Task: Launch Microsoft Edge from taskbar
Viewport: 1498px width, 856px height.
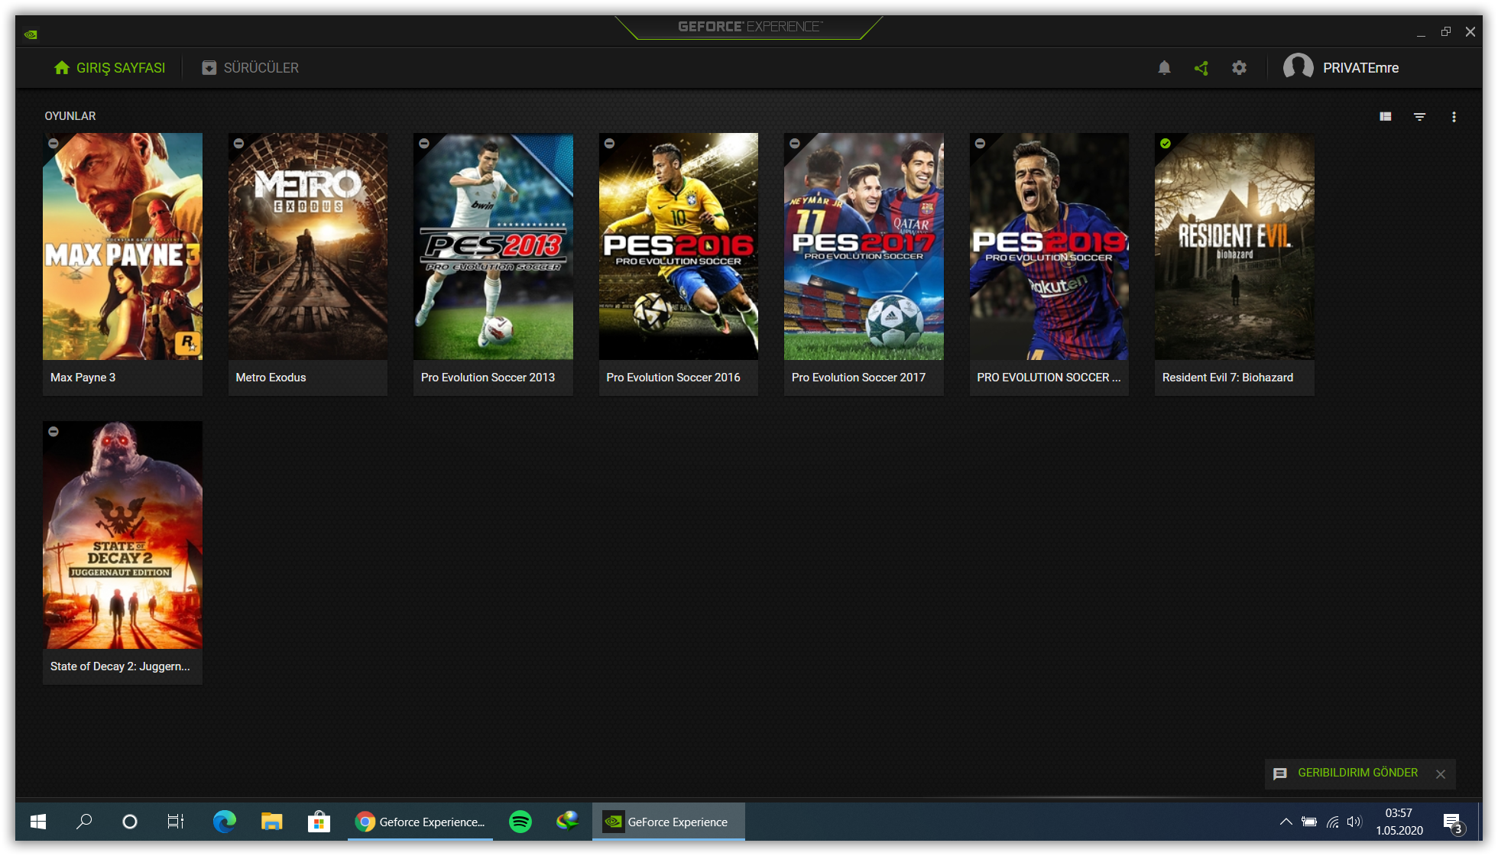Action: (x=224, y=822)
